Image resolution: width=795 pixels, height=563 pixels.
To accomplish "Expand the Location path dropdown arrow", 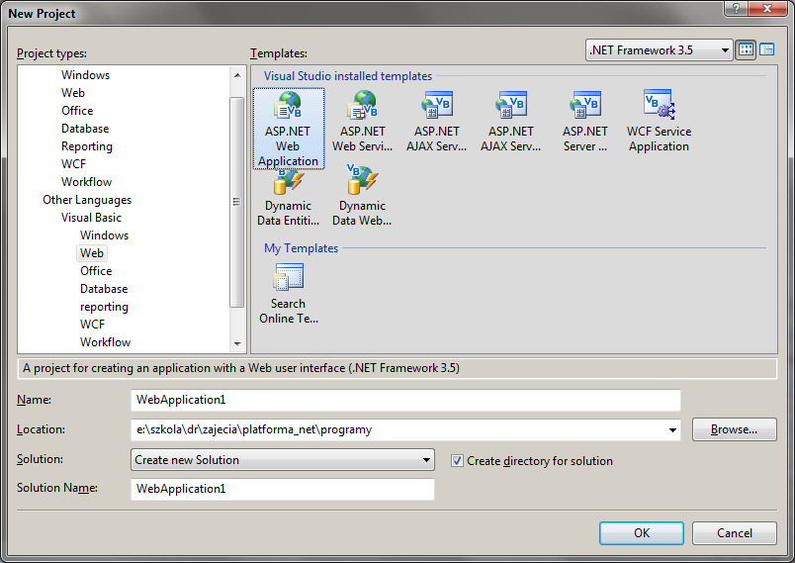I will click(672, 429).
